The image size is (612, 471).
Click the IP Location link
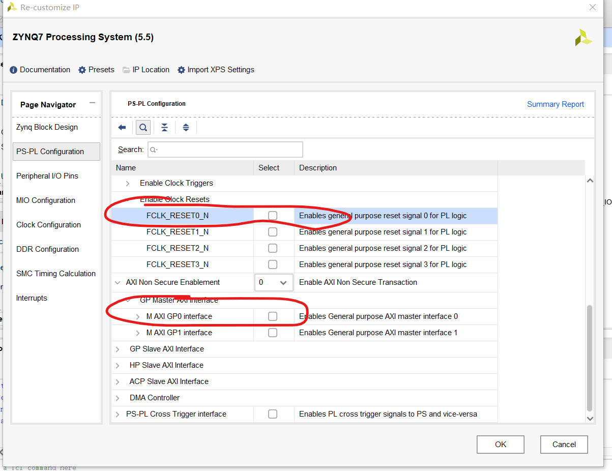coord(151,70)
